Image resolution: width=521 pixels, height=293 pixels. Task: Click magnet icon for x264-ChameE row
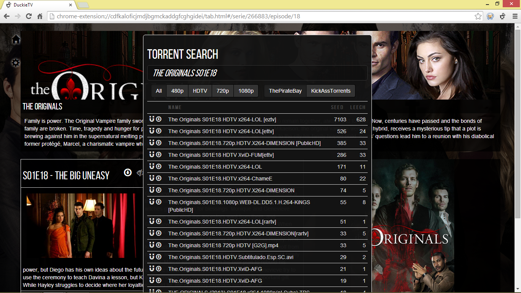152,178
